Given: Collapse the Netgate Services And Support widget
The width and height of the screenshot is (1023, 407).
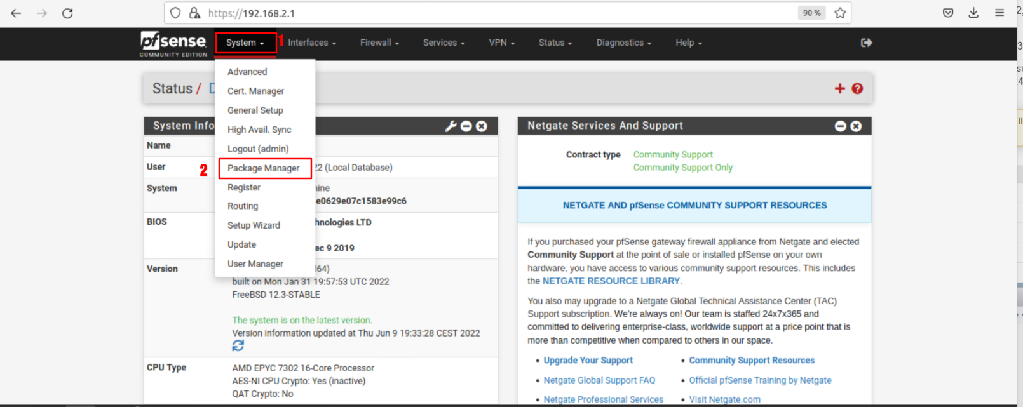Looking at the screenshot, I should coord(840,126).
